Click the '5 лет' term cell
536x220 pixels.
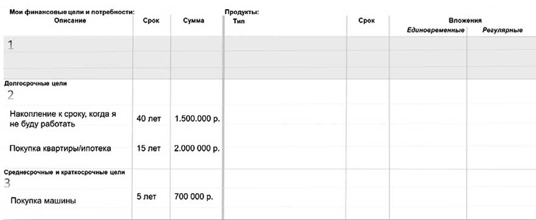(x=146, y=197)
